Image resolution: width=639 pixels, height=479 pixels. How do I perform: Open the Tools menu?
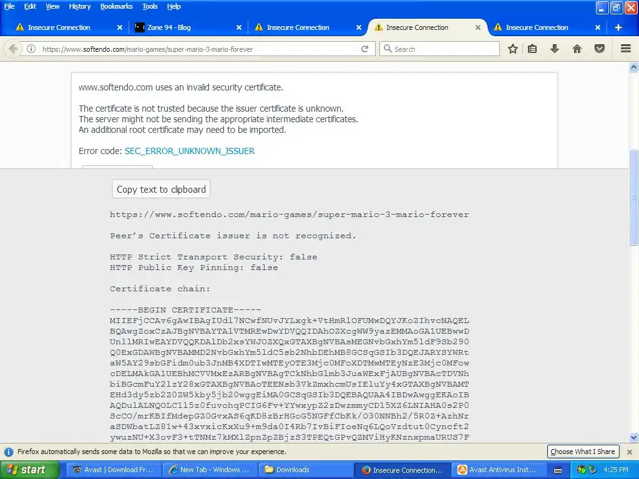pos(150,6)
